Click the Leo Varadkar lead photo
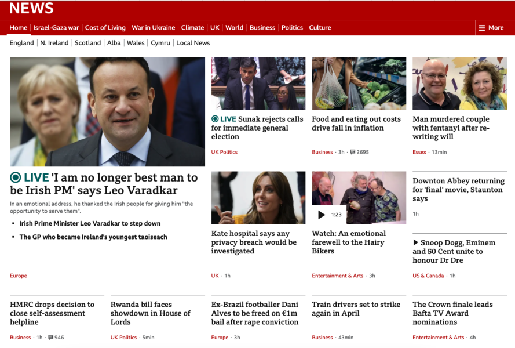The image size is (515, 348). 107,112
